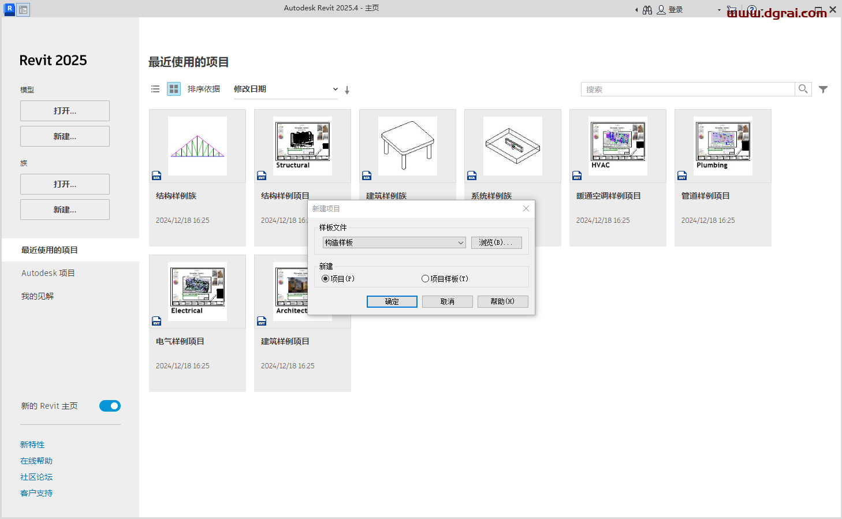
Task: Switch to grid thumbnail view icon
Action: coord(174,89)
